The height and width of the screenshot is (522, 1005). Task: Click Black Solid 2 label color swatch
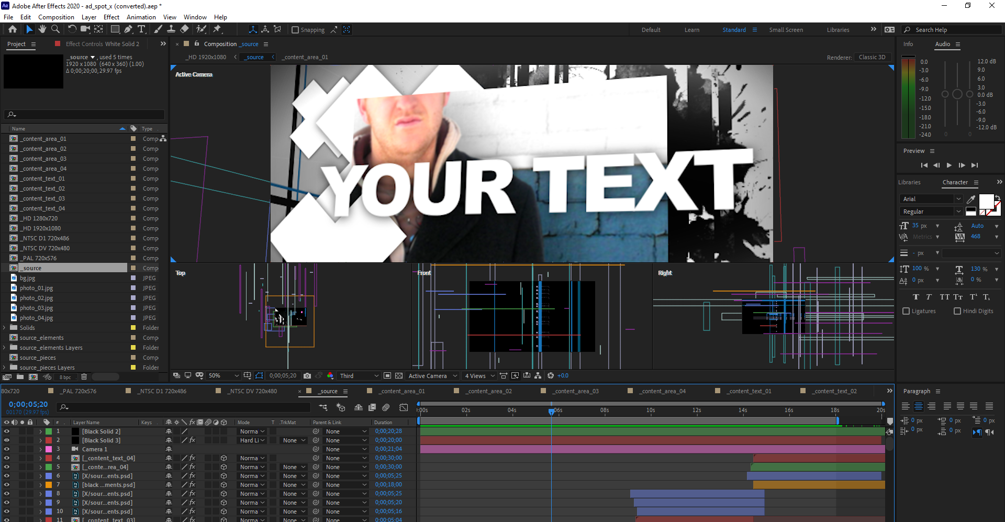(x=49, y=431)
